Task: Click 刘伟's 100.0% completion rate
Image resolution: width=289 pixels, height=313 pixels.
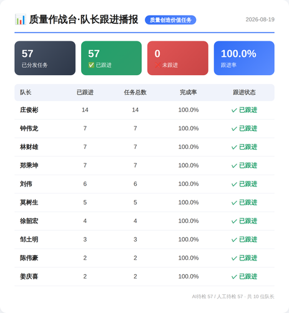Action: click(189, 184)
